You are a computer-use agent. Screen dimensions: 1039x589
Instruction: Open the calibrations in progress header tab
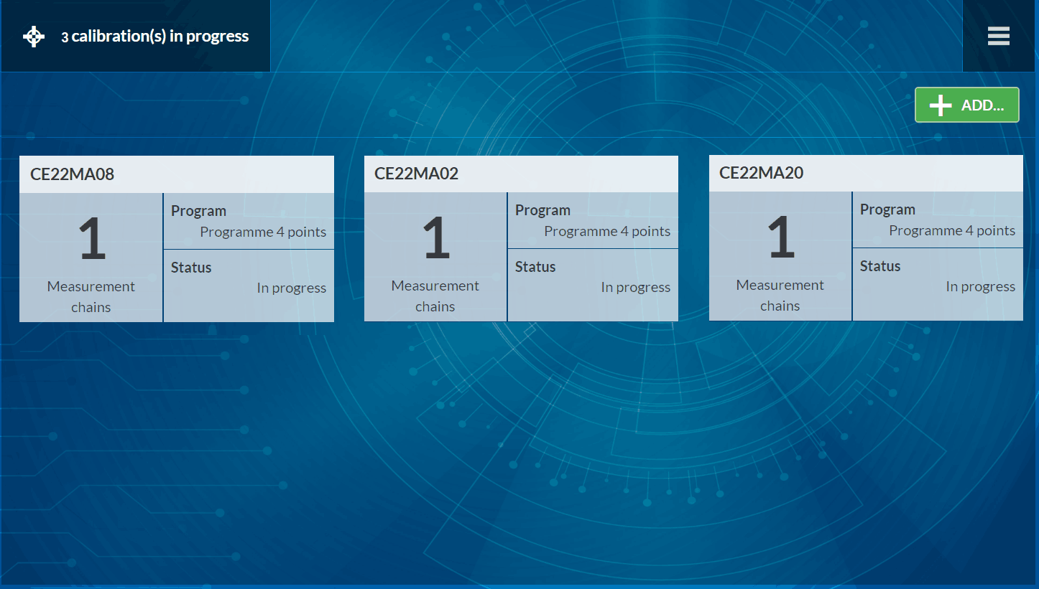[x=136, y=36]
